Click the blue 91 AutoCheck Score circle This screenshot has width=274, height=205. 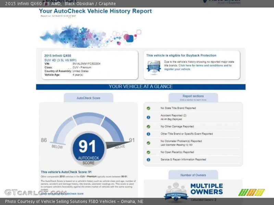88,149
